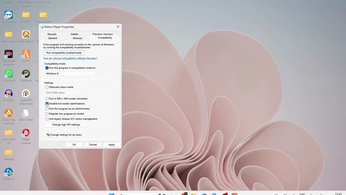Open the folder icon left of the orange Avast icon

[9, 34]
